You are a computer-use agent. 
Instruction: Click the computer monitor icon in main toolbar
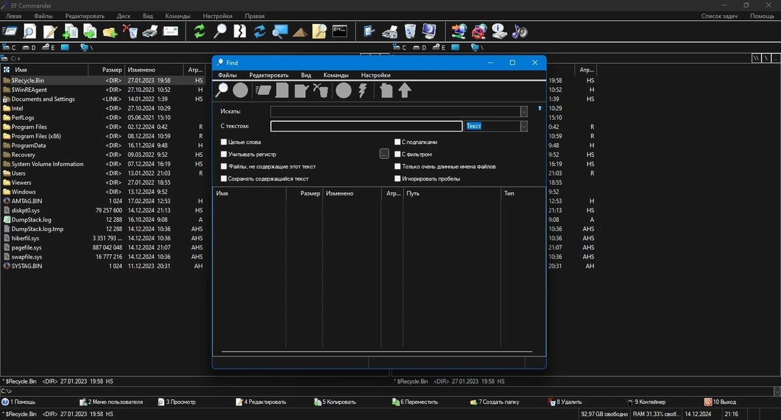[x=430, y=31]
